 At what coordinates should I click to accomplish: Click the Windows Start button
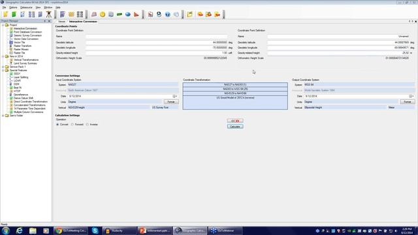(x=6, y=230)
